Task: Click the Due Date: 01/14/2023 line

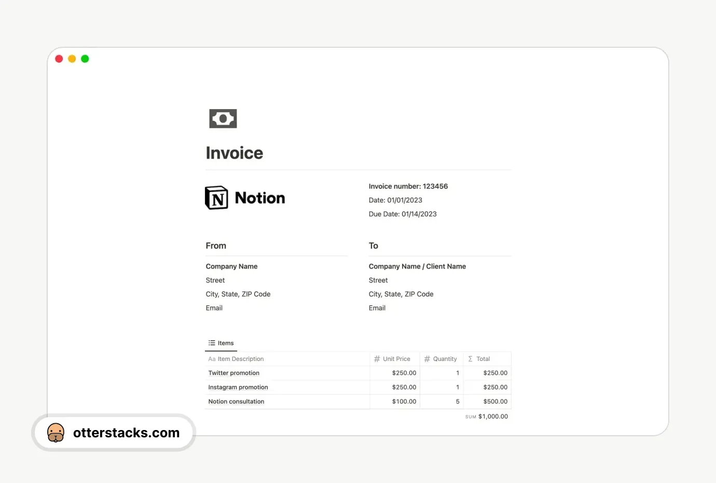Action: [x=403, y=214]
